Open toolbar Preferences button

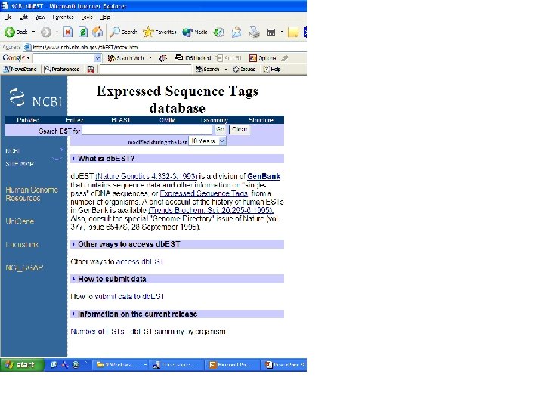point(62,69)
